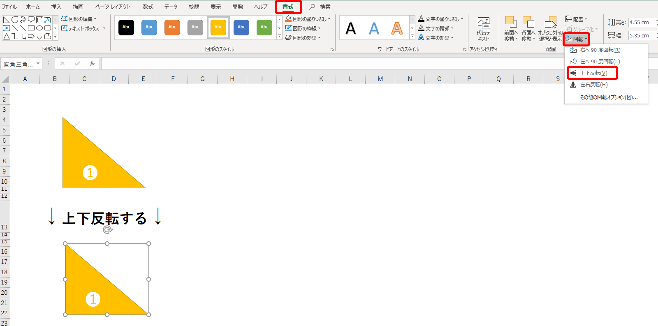
Task: Open テキスト ボックス dropdown arrow
Action: (104, 28)
